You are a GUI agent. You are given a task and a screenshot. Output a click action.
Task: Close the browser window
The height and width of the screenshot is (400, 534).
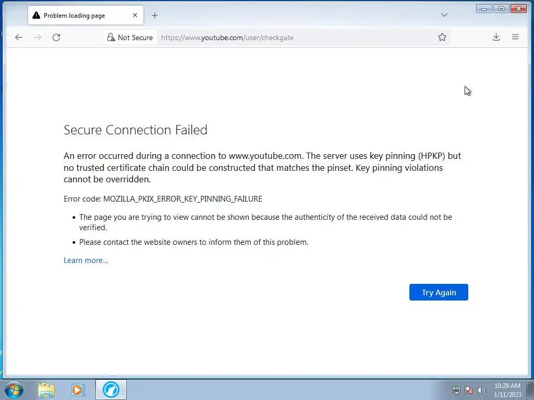pos(519,9)
